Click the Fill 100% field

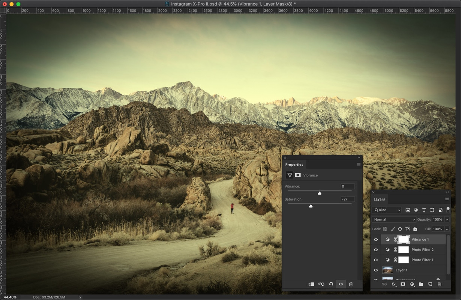[438, 229]
